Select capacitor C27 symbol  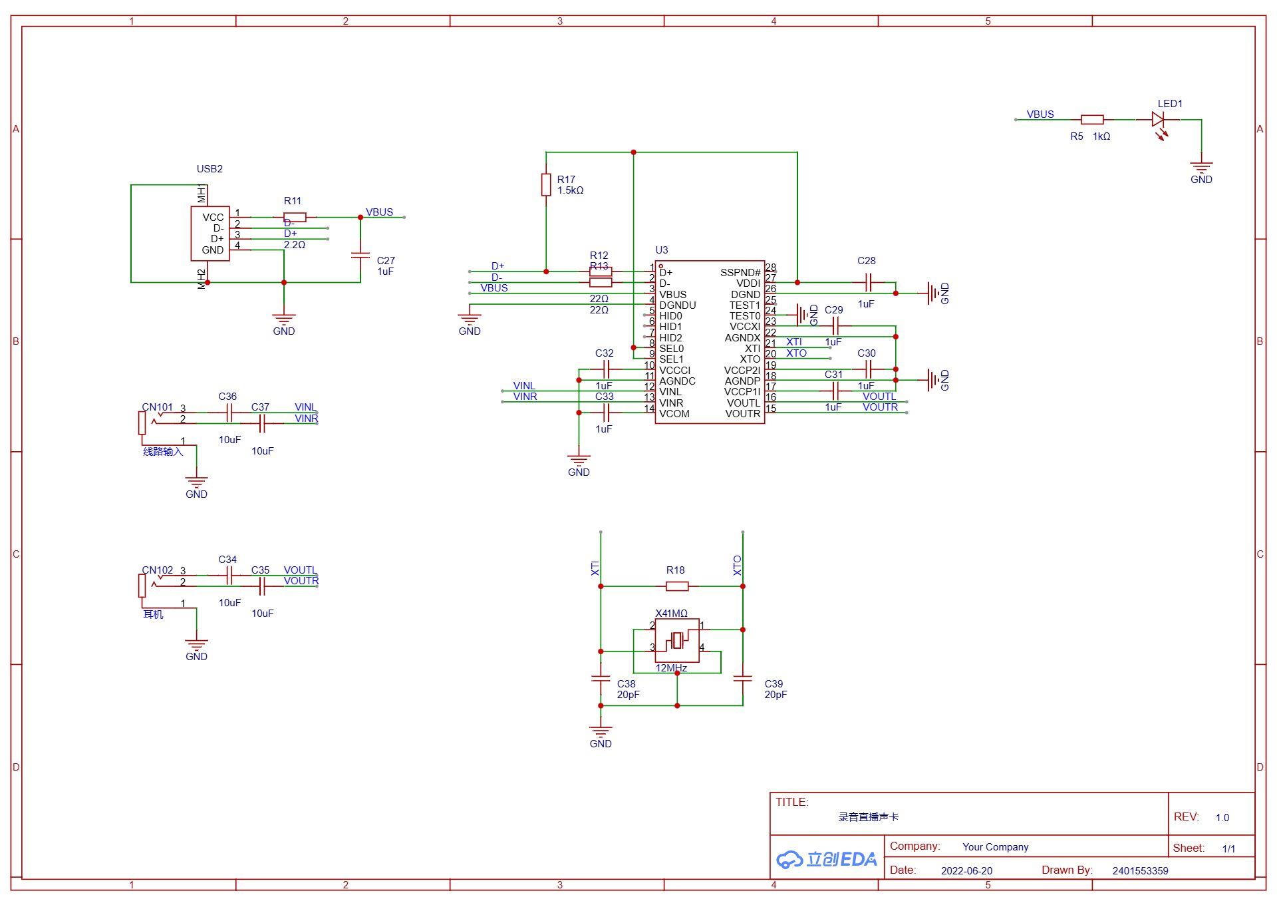(x=360, y=256)
